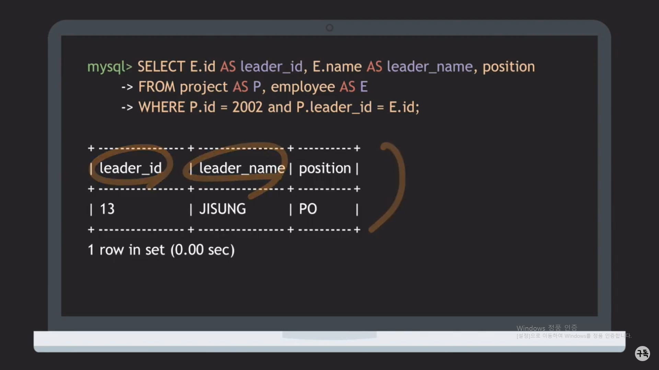Click the green mysql> prompt text

click(x=109, y=67)
